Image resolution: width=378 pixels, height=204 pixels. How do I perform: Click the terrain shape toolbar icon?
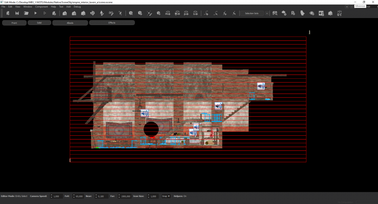point(302,13)
